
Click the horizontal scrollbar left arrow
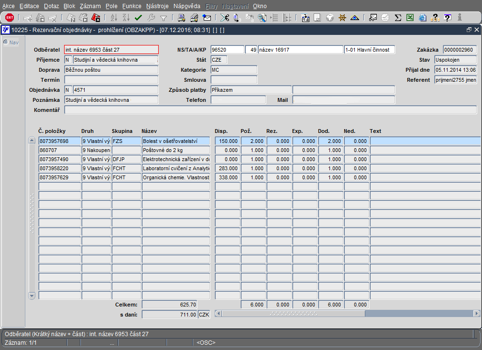[218, 314]
